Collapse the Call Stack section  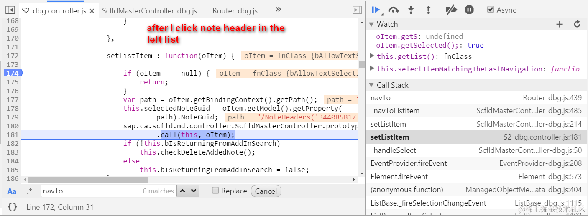(371, 85)
